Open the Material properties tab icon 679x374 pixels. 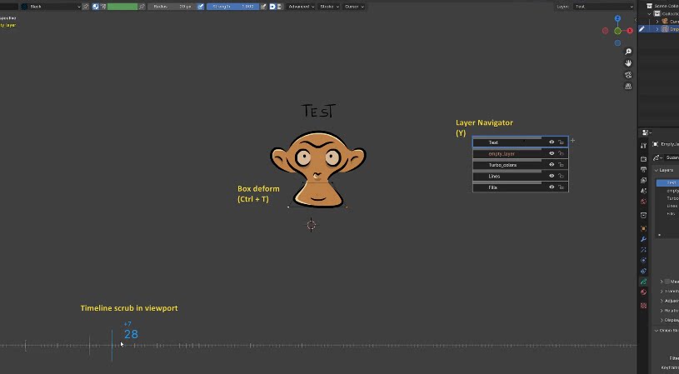643,292
